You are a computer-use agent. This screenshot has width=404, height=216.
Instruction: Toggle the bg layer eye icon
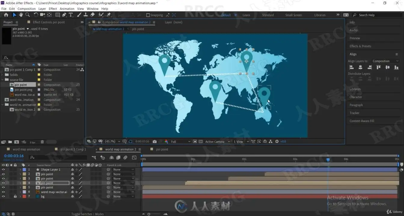3,196
